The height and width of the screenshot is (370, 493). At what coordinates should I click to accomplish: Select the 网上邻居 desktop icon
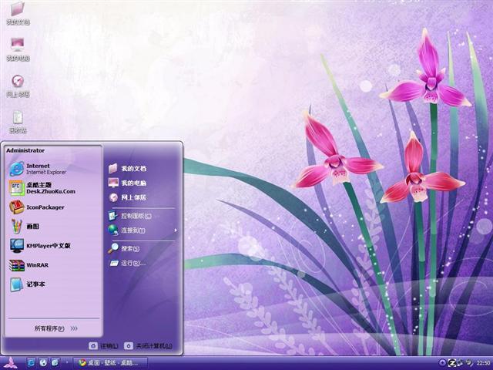coord(18,86)
